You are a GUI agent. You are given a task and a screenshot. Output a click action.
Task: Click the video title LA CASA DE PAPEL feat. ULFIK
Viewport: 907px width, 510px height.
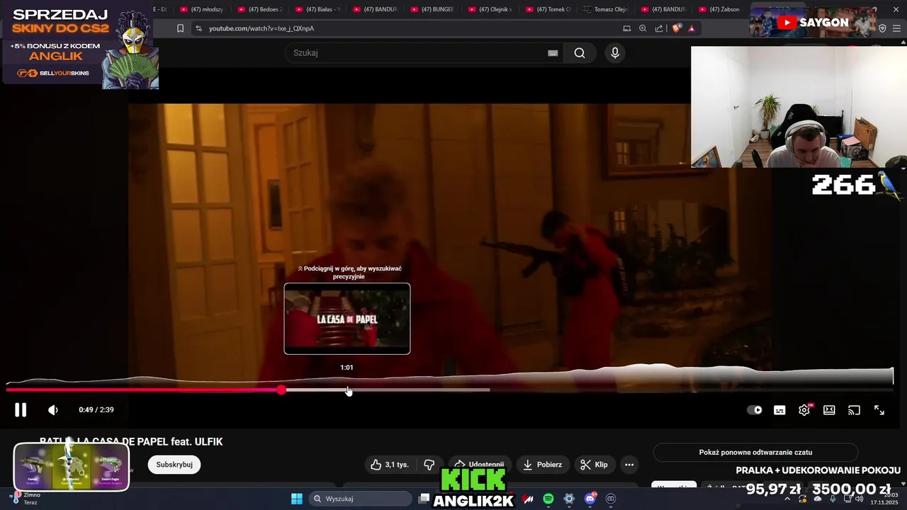click(x=131, y=442)
